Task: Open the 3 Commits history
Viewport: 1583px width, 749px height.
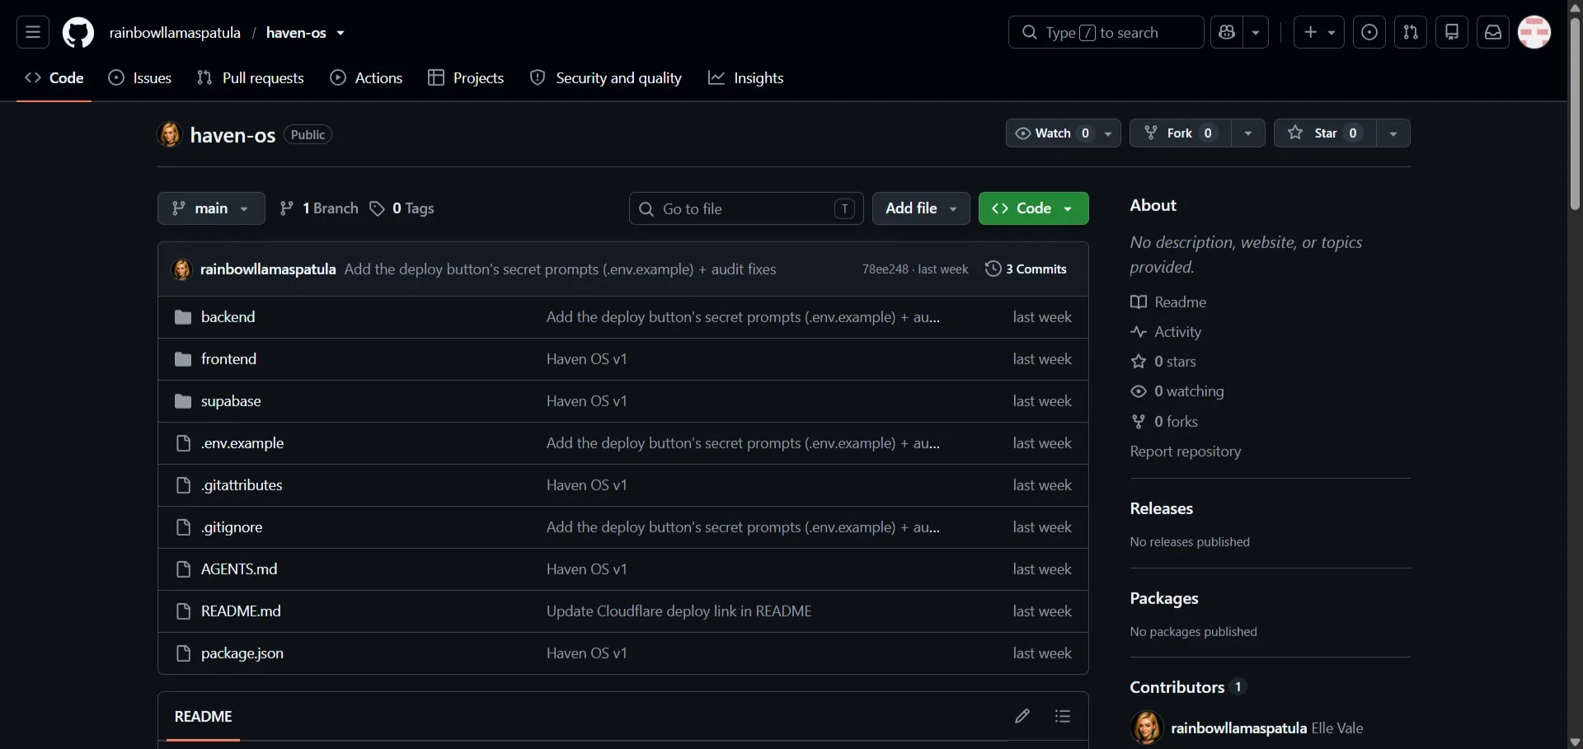Action: click(x=1026, y=269)
